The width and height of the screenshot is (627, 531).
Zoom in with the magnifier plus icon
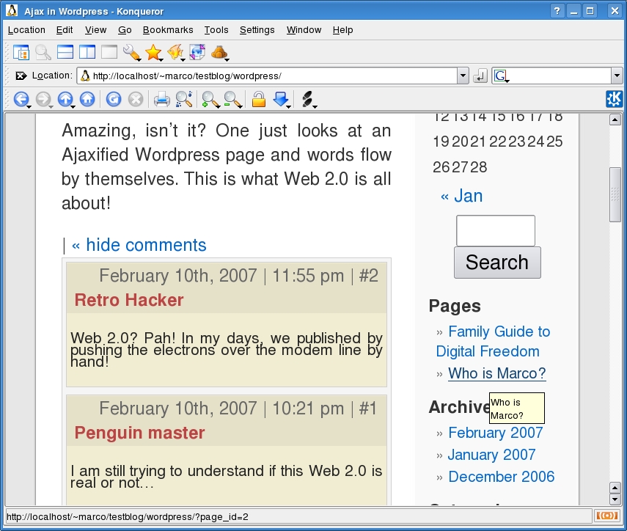coord(210,99)
